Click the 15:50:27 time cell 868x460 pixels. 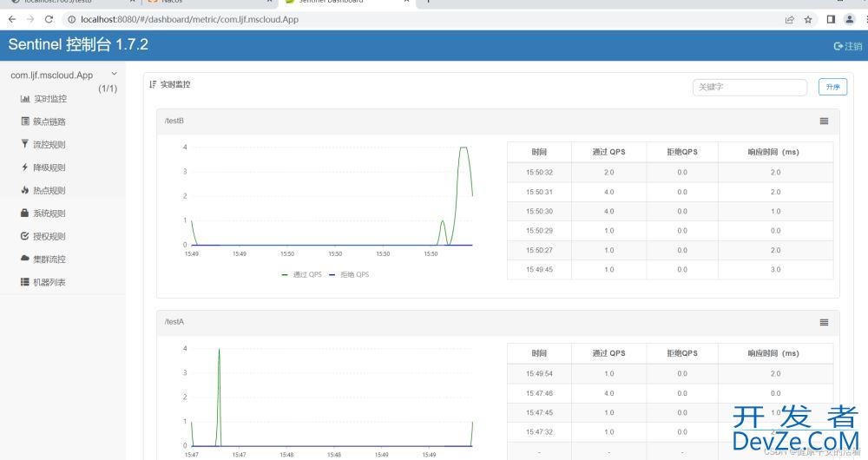click(x=539, y=250)
